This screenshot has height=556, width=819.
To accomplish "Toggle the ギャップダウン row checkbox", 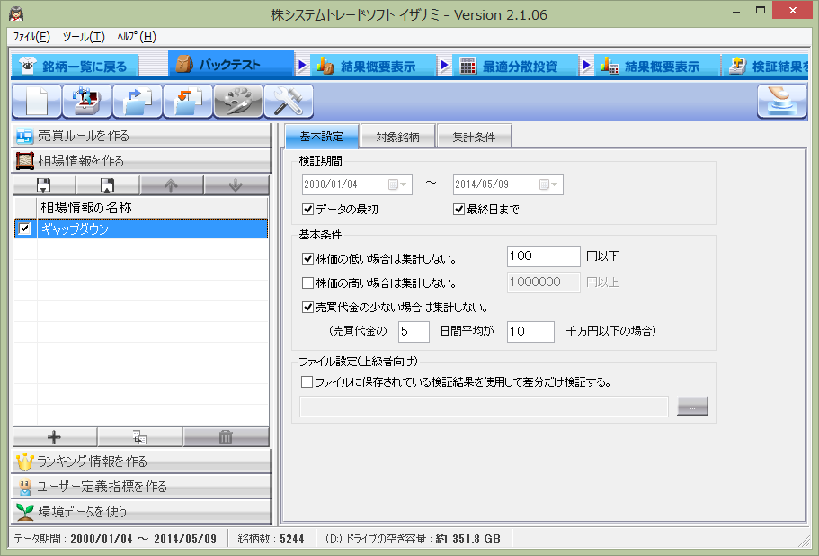I will (x=24, y=229).
